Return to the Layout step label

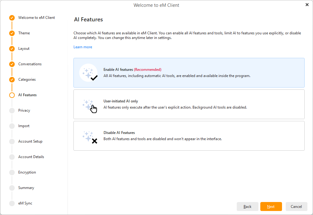click(x=24, y=49)
